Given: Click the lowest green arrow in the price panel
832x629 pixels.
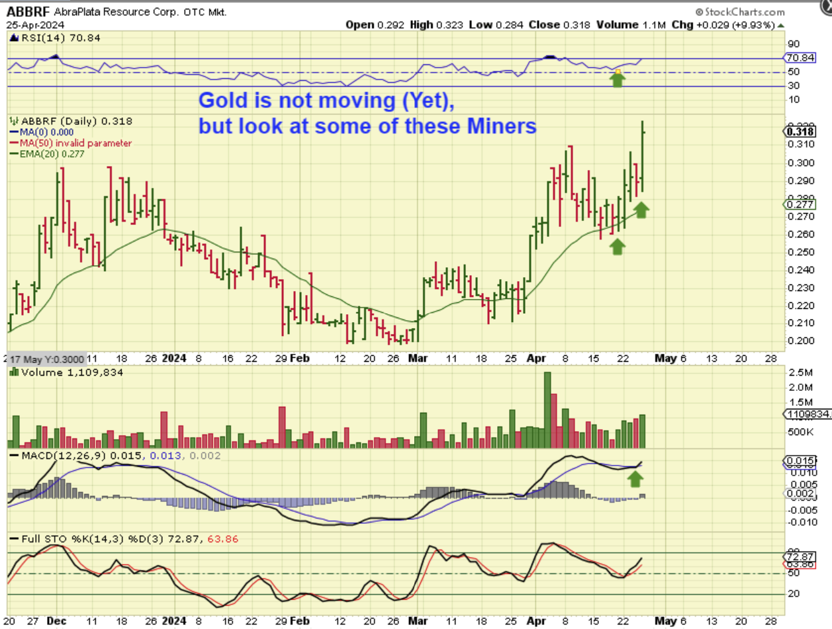Looking at the screenshot, I should point(617,247).
